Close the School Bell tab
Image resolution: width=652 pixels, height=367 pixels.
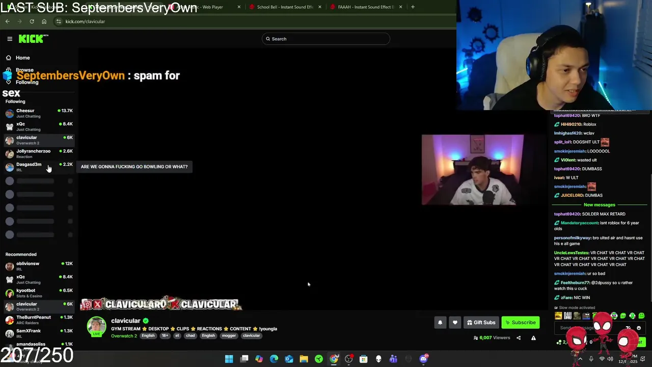coord(320,7)
